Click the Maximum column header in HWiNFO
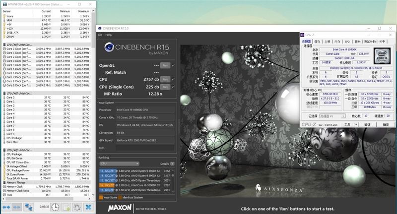397x214 pixels. [x=83, y=11]
